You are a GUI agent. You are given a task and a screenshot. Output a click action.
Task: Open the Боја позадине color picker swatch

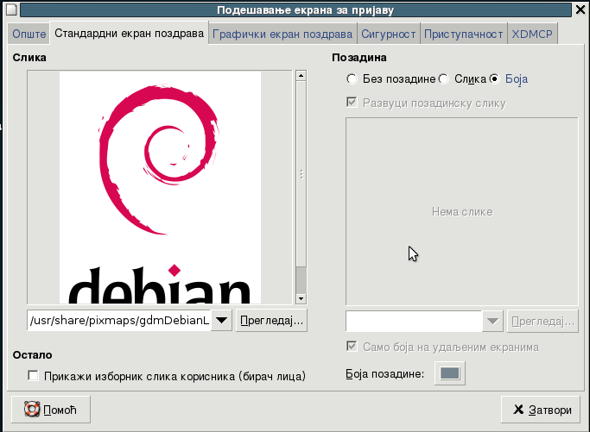tap(450, 373)
